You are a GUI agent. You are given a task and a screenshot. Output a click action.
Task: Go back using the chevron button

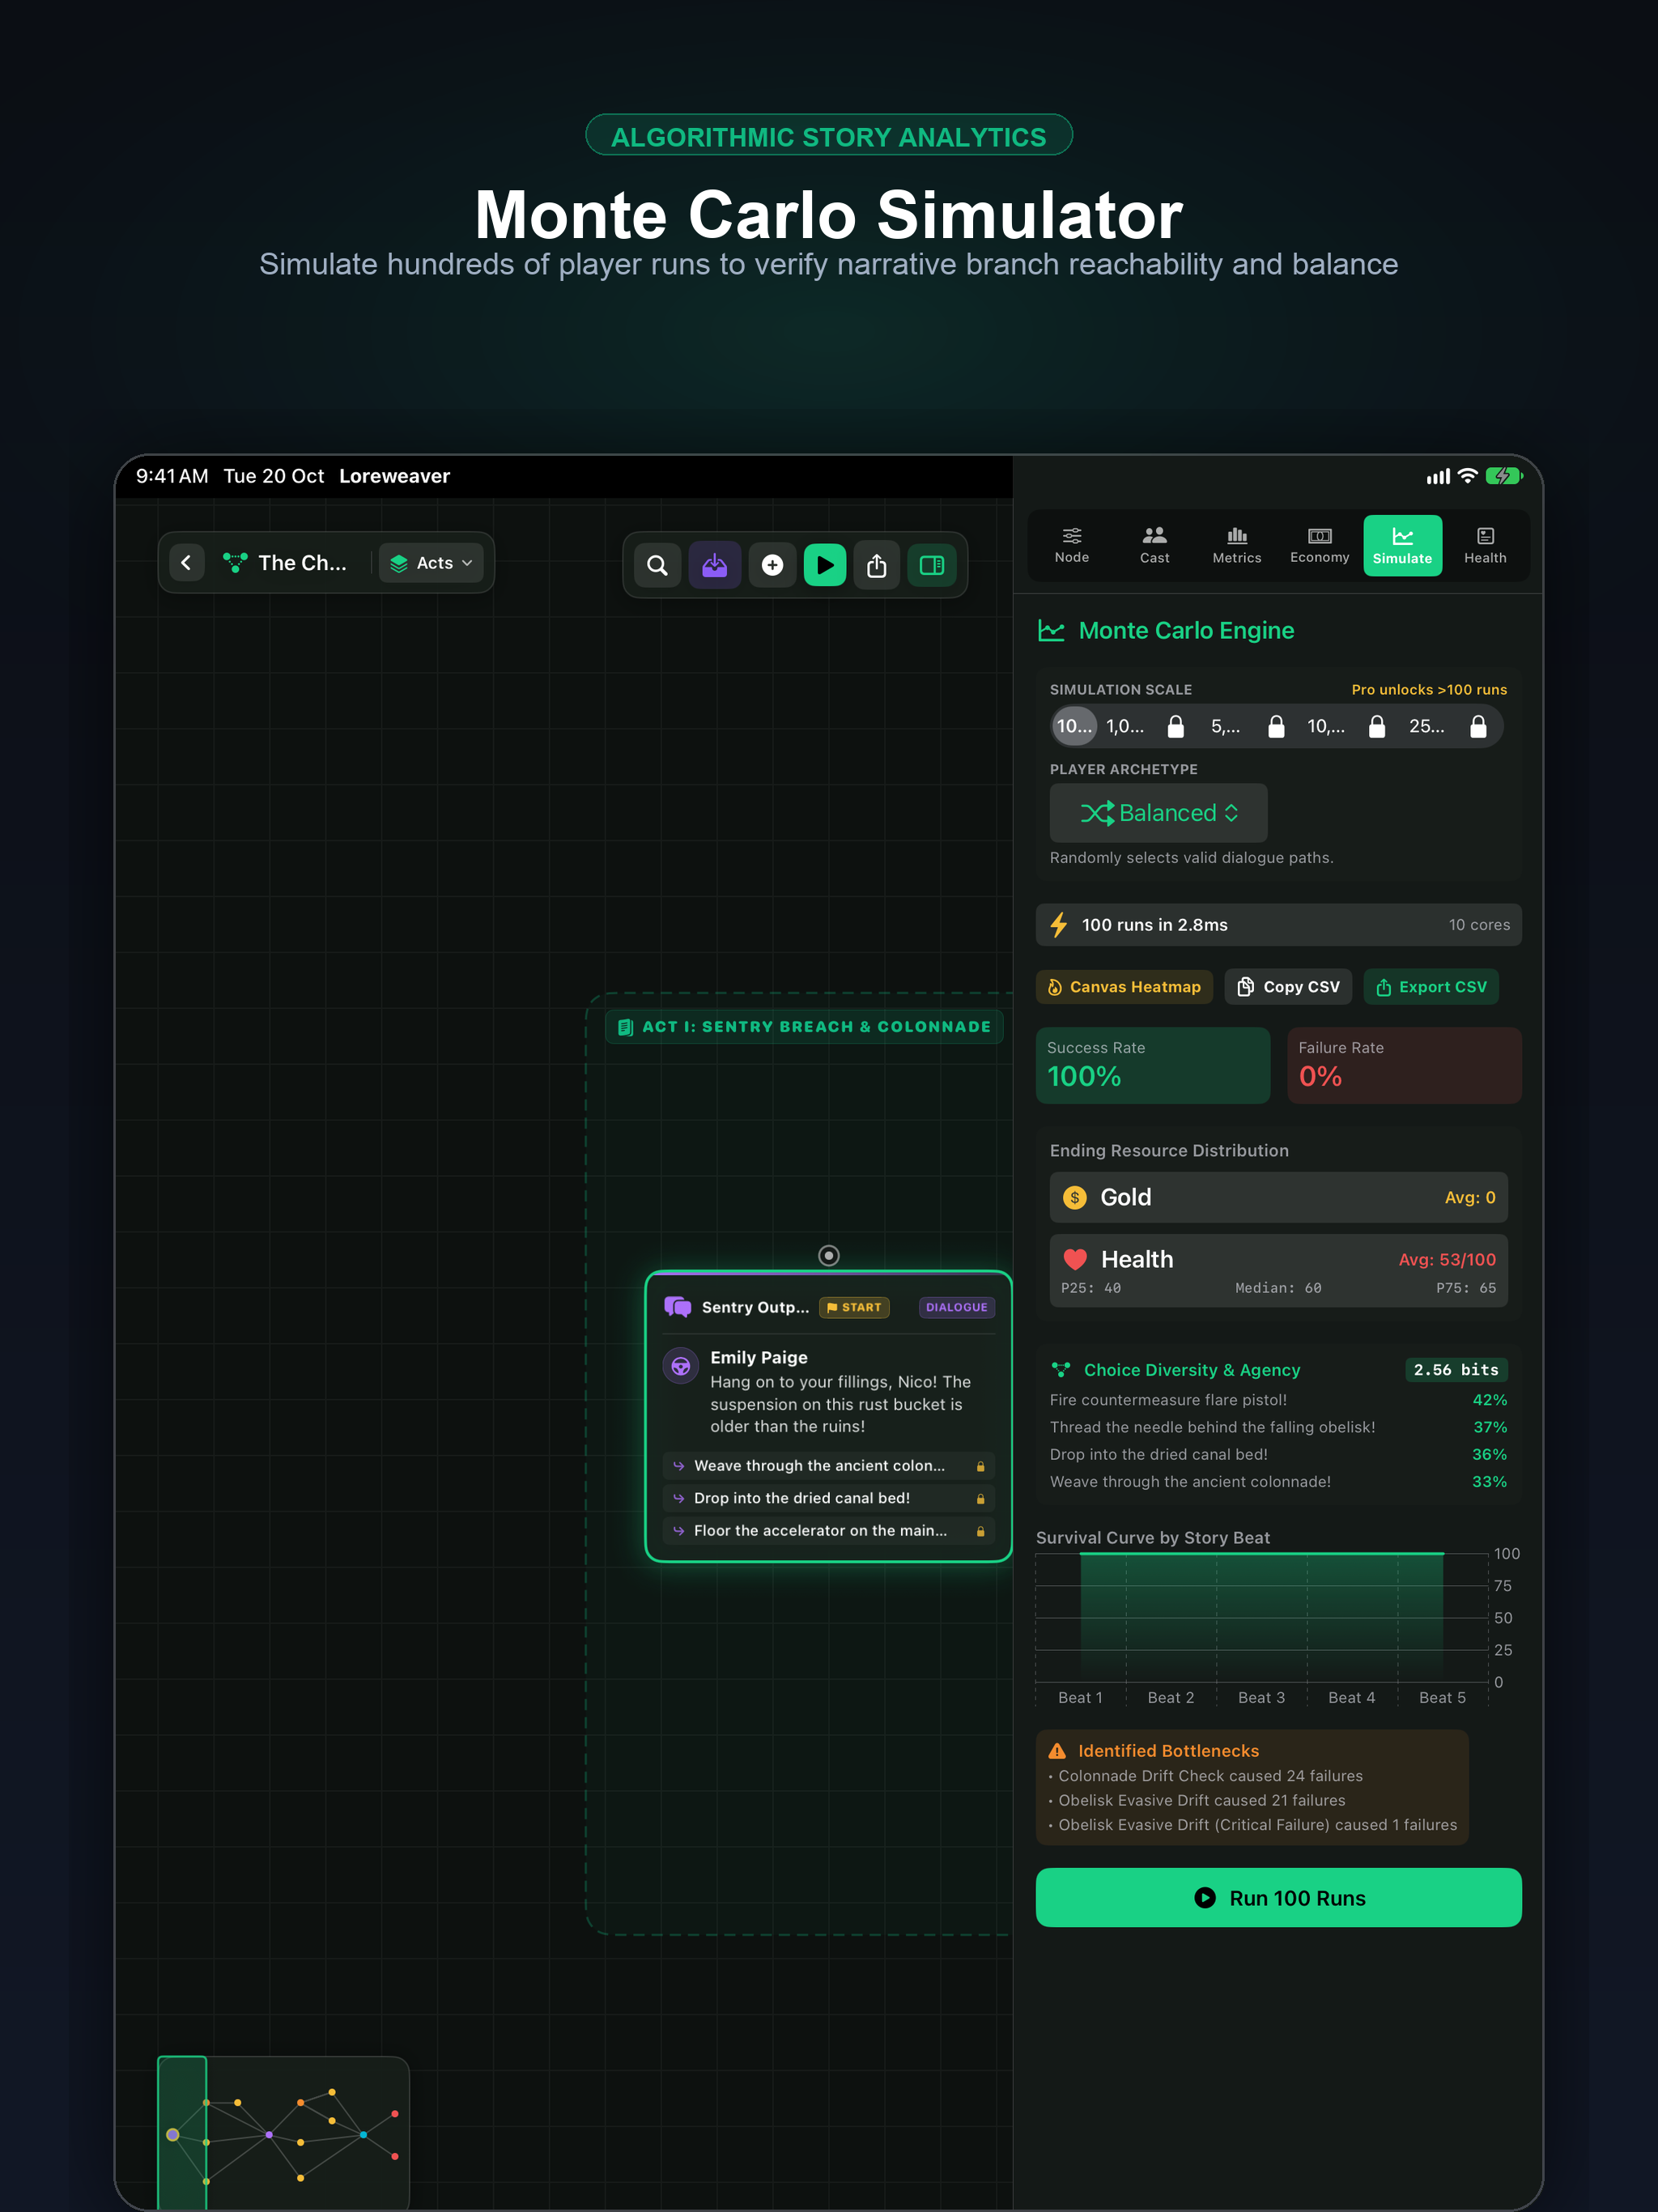[x=186, y=563]
